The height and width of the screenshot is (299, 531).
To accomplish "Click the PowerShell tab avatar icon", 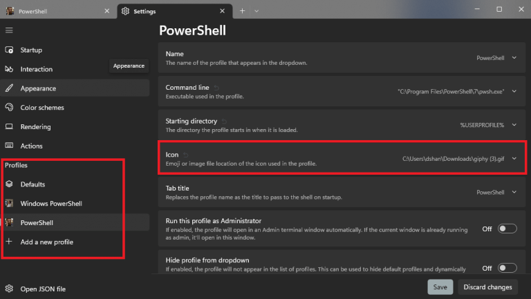I will [10, 11].
